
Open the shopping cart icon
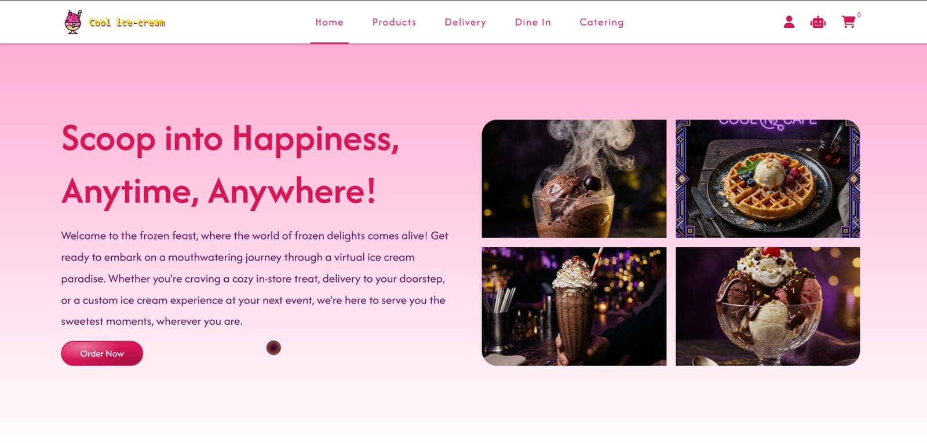849,22
